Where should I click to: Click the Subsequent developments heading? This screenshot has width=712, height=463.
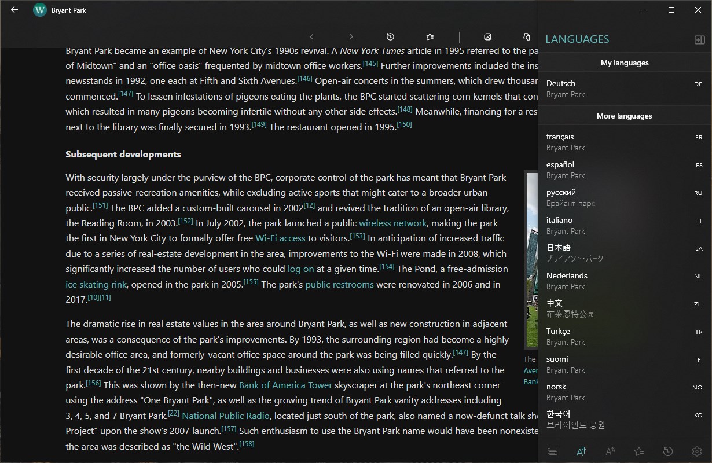123,155
